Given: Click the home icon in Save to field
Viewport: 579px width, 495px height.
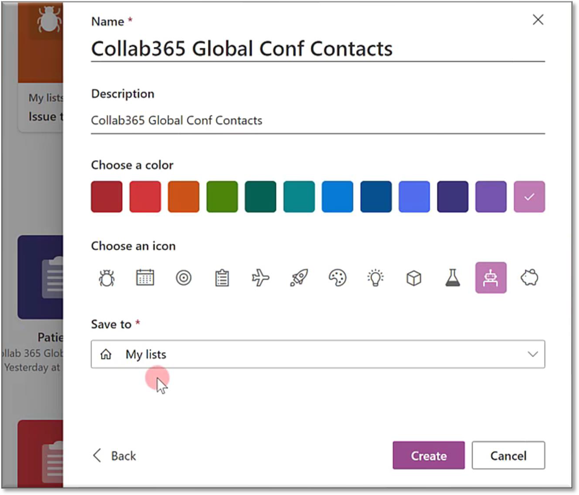Looking at the screenshot, I should 106,354.
